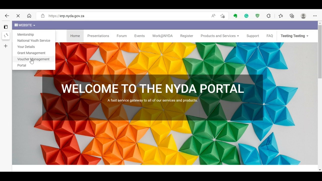Open the FAQ nav link
Viewport: 322px width, 181px height.
click(270, 36)
